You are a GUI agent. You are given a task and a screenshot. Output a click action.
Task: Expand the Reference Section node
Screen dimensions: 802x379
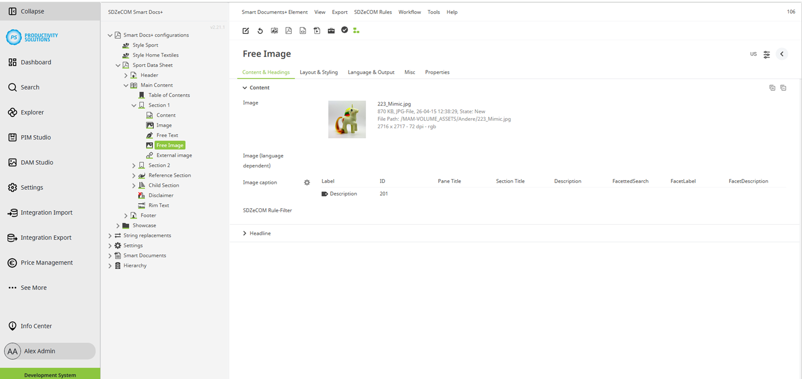134,175
